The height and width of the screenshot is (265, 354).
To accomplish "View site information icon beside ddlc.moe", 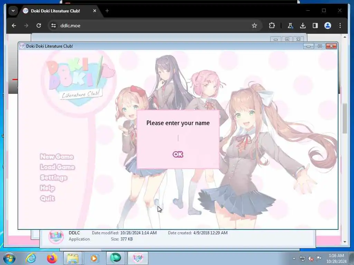I will tap(54, 26).
